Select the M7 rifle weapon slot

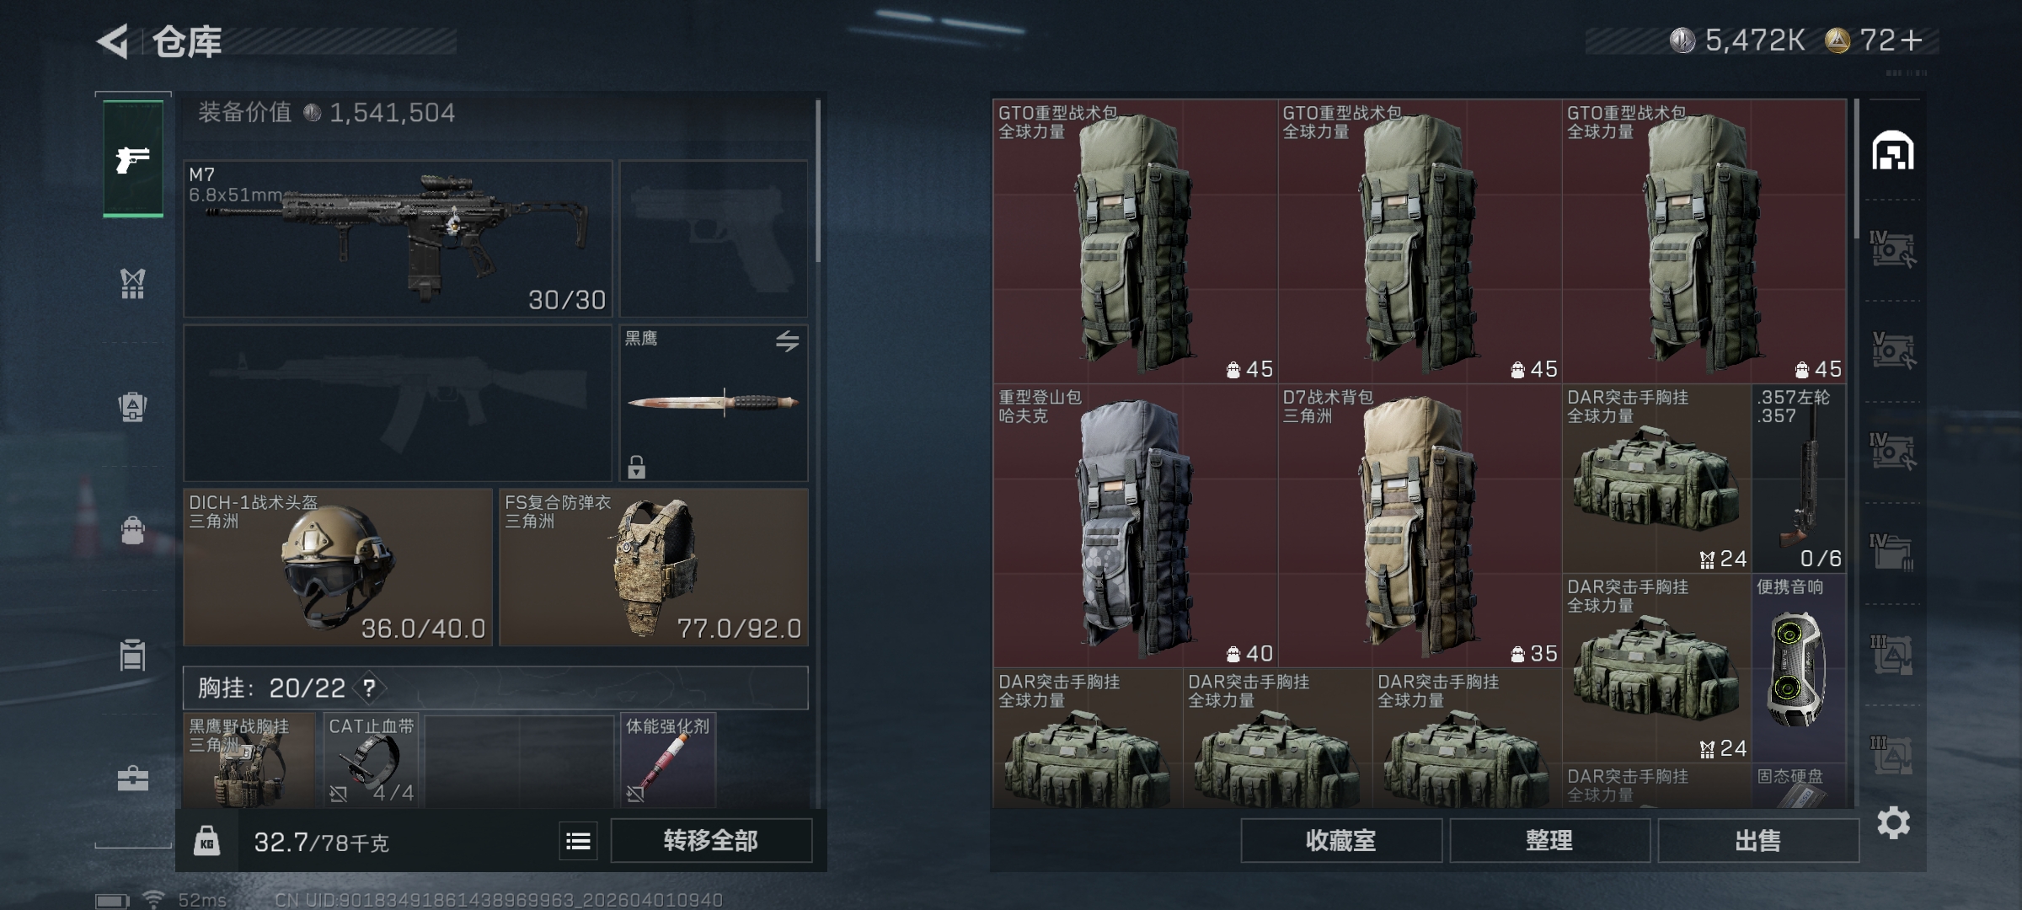[x=398, y=239]
